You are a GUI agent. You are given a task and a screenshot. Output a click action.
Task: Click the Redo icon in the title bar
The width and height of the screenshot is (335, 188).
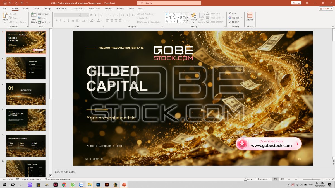17,3
